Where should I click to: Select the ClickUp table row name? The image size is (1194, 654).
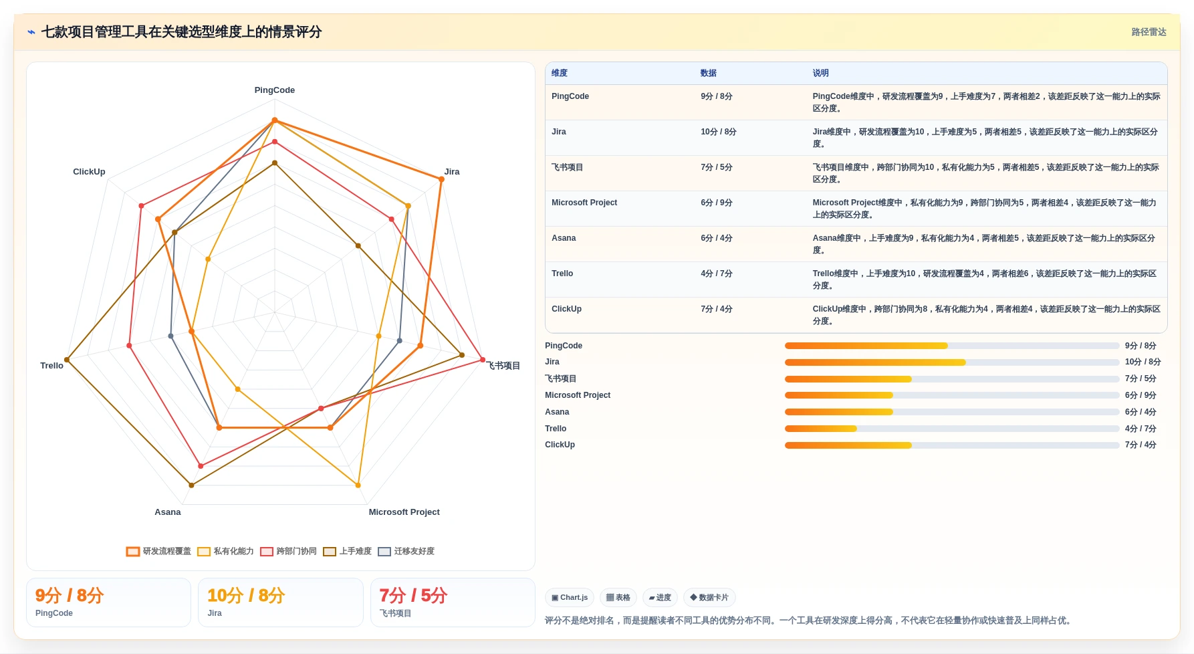pyautogui.click(x=566, y=309)
